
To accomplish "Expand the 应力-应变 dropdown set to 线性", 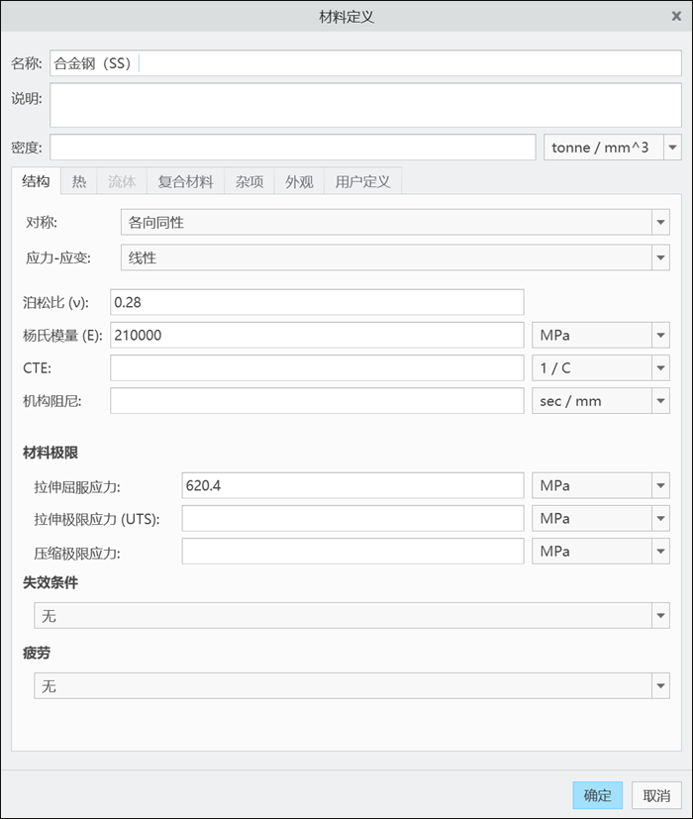I will (x=395, y=257).
